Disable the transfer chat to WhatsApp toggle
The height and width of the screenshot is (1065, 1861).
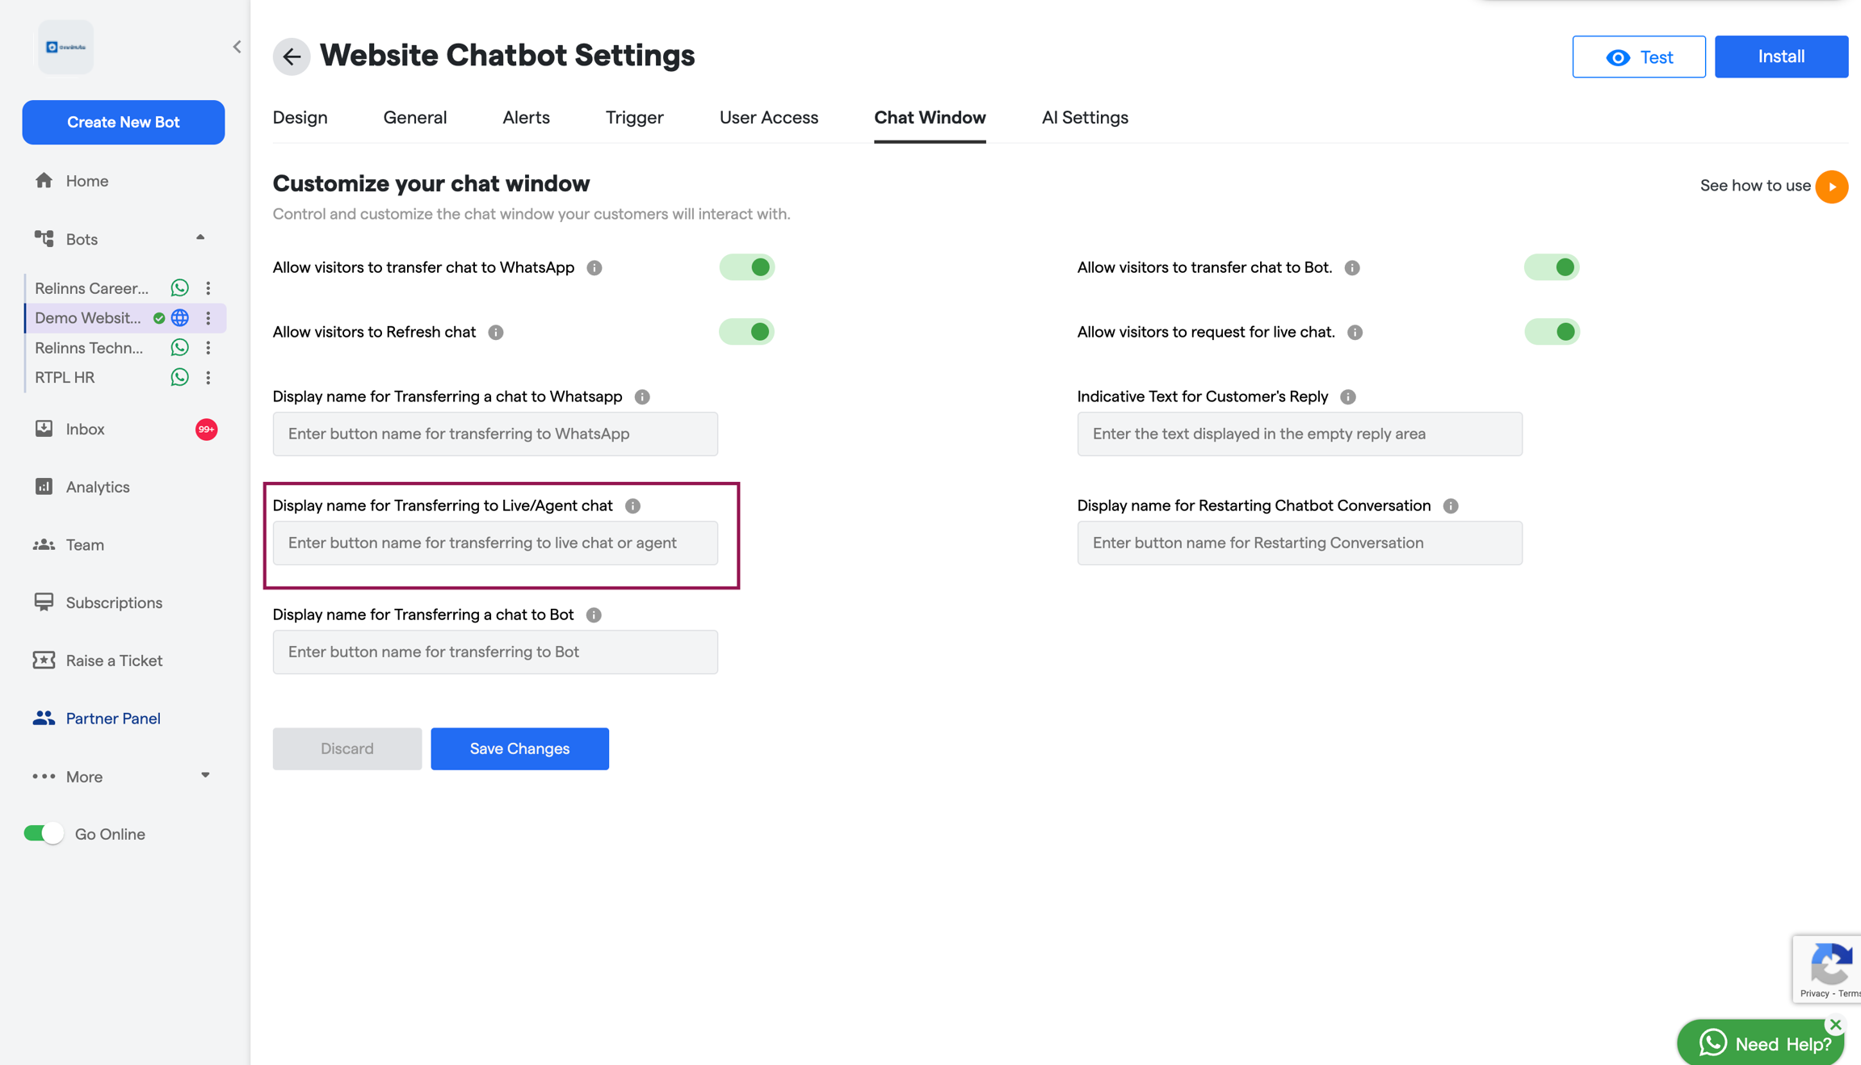point(747,267)
